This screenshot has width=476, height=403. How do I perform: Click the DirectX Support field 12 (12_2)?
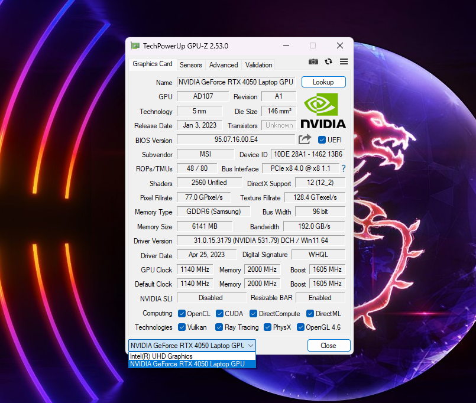tap(320, 183)
